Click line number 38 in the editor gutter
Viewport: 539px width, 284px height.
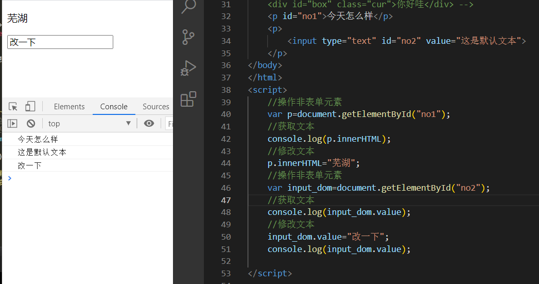[x=226, y=90]
